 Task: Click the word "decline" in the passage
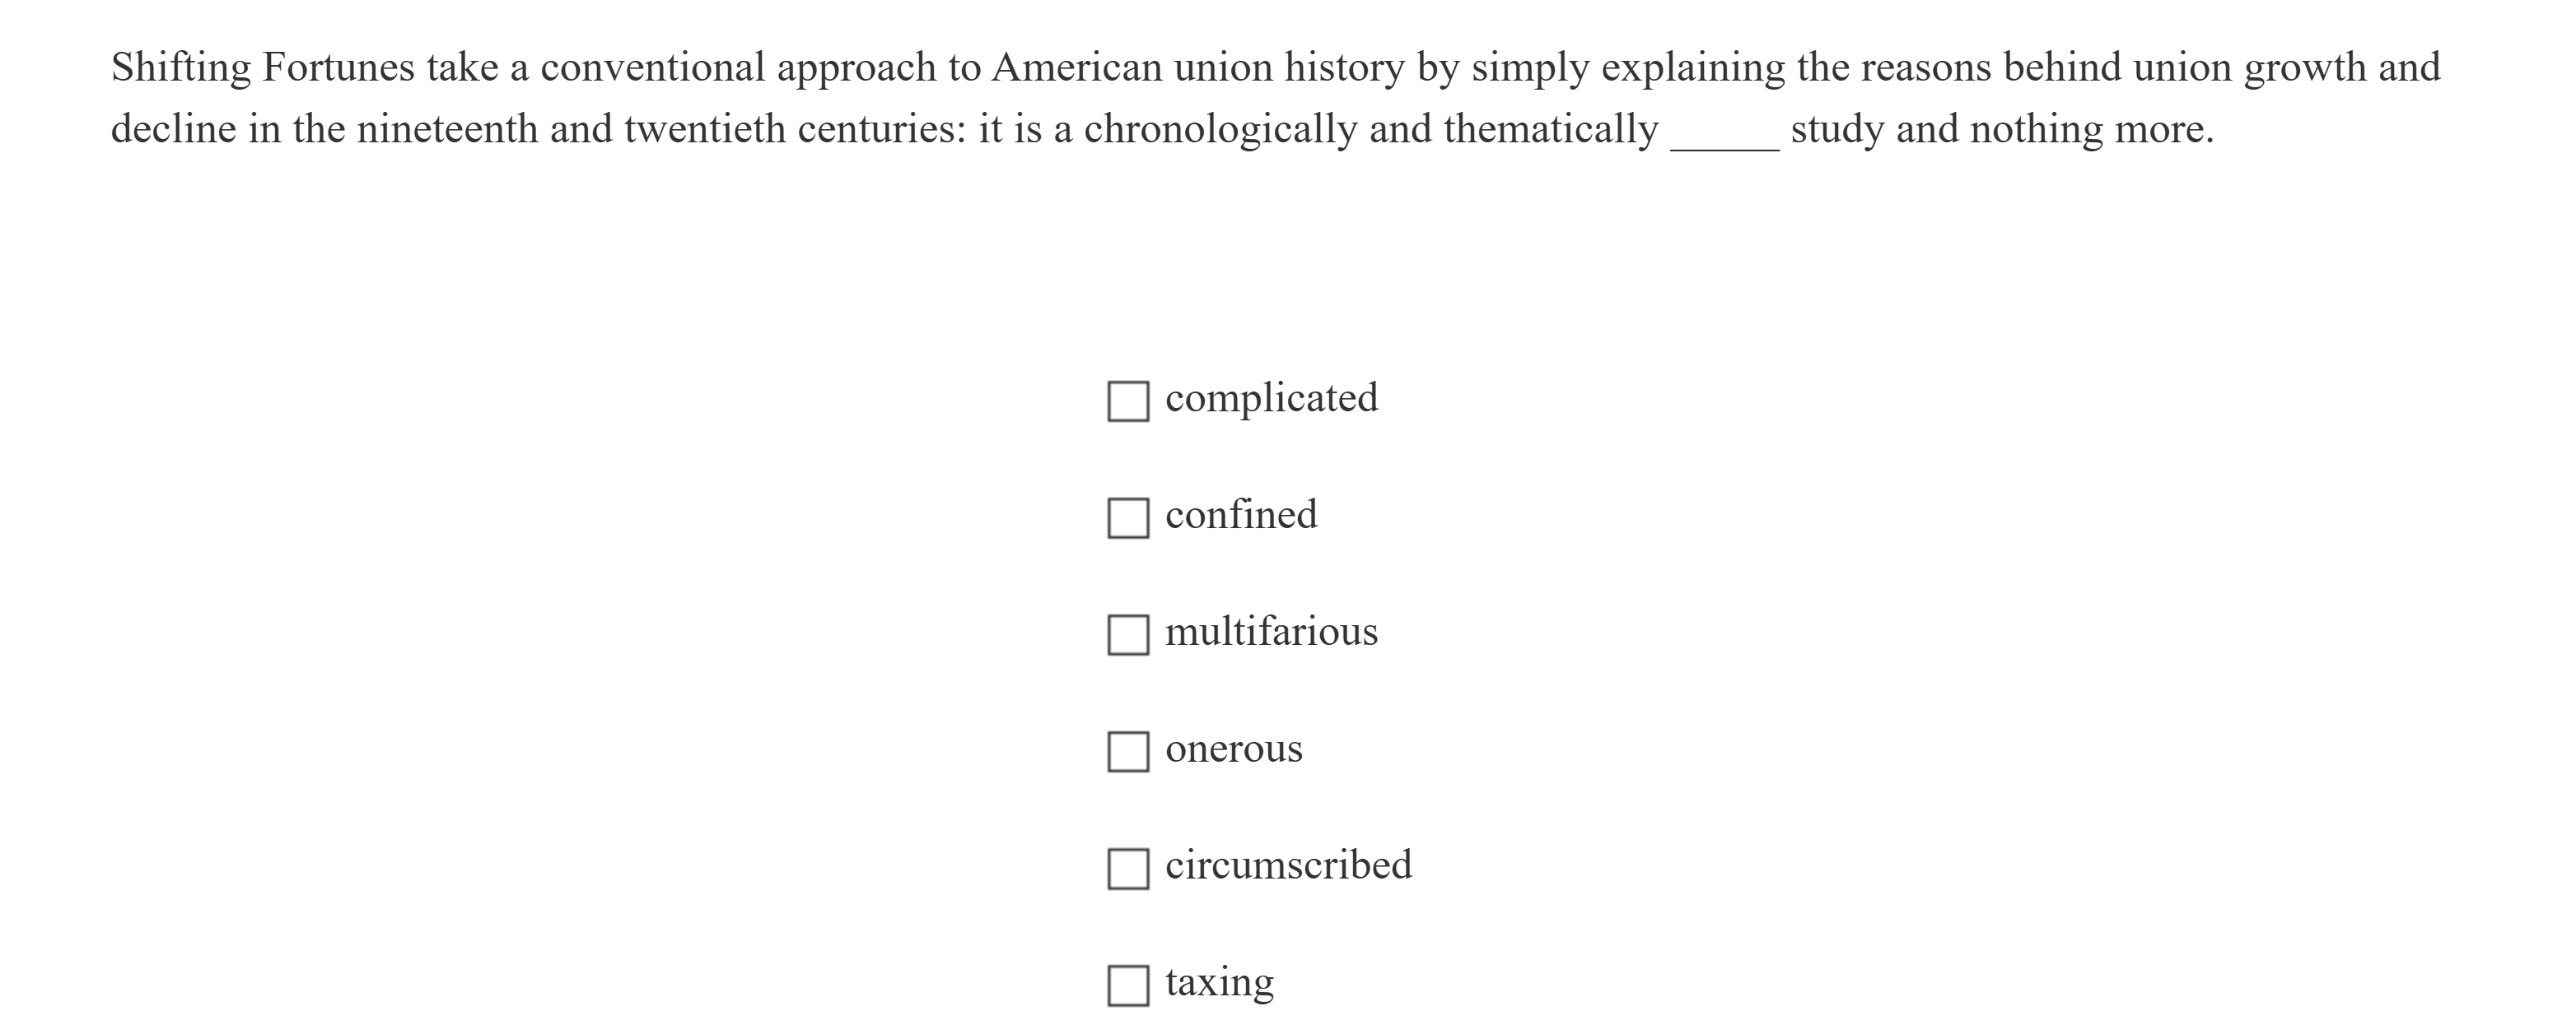pos(176,126)
